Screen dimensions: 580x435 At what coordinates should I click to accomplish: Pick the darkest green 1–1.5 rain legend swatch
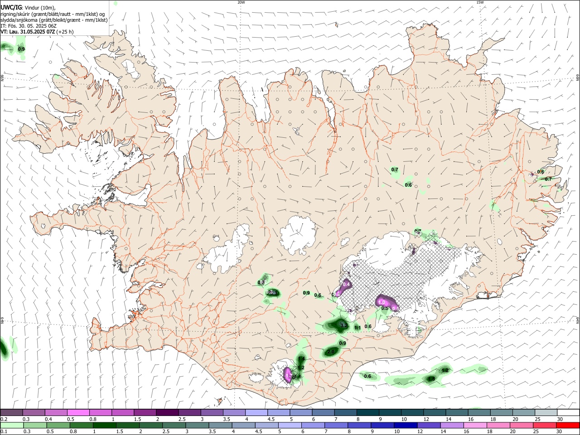coord(104,425)
